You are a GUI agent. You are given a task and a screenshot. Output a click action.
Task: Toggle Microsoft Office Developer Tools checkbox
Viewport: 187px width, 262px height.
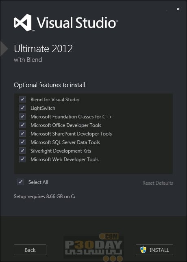tap(22, 125)
